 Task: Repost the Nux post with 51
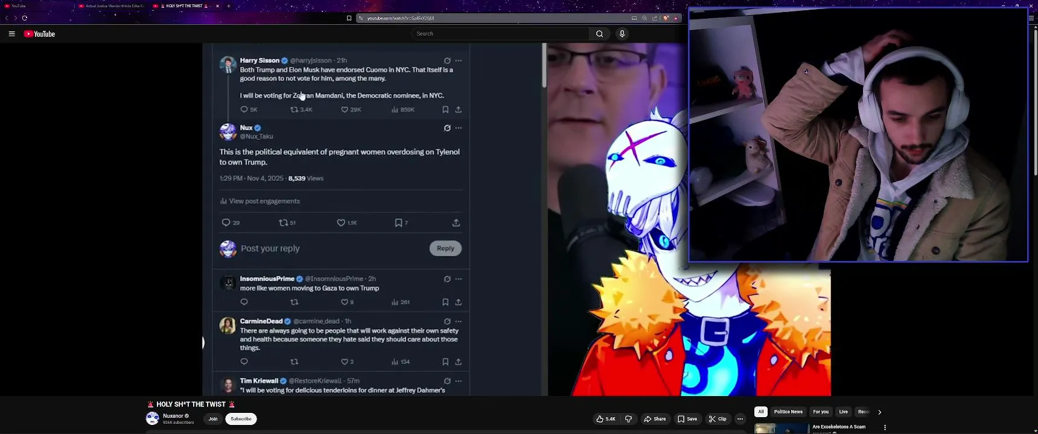pyautogui.click(x=287, y=223)
